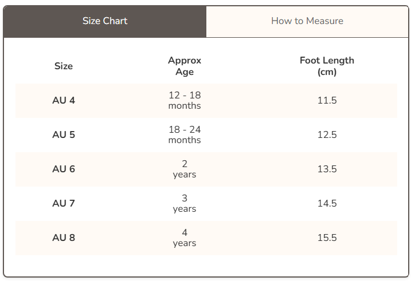Select the AU 5 size label

click(x=64, y=135)
